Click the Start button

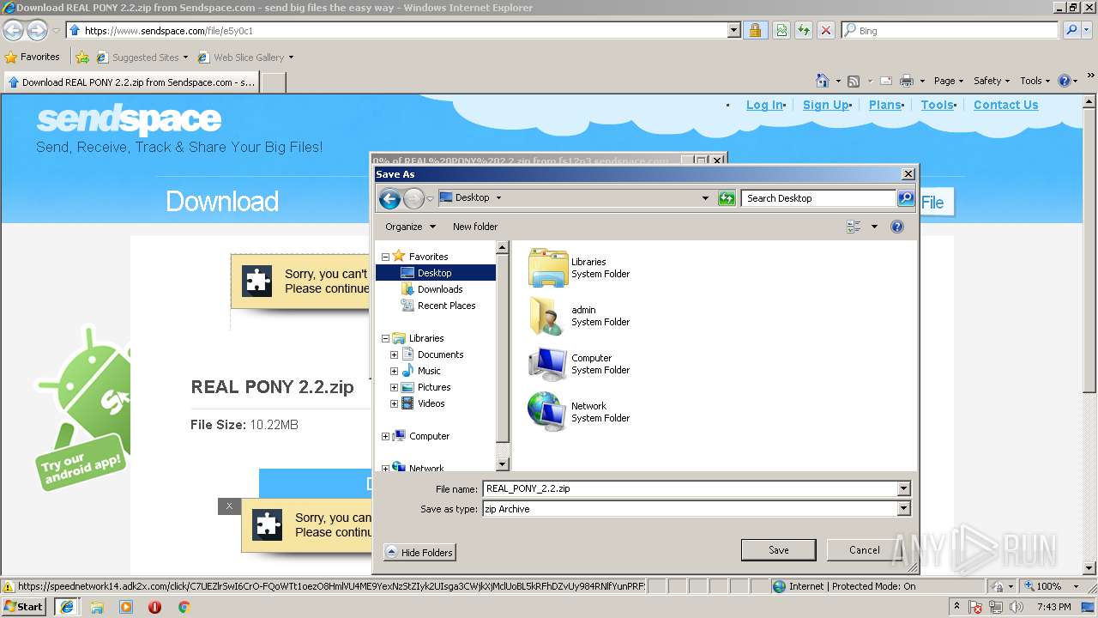click(x=24, y=607)
